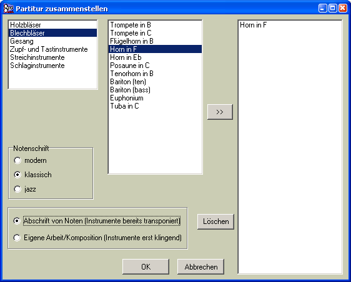The height and width of the screenshot is (282, 351).
Task: Select the Schlaginstrumente category
Action: coord(53,66)
